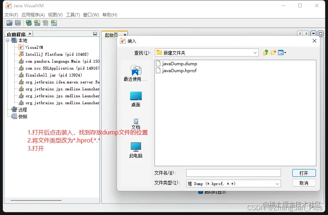Viewport: 328px width, 215px height.
Task: Click the Open button in the dialog
Action: tap(304, 173)
